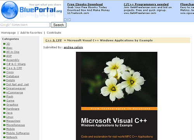Click the Search button

click(59, 25)
